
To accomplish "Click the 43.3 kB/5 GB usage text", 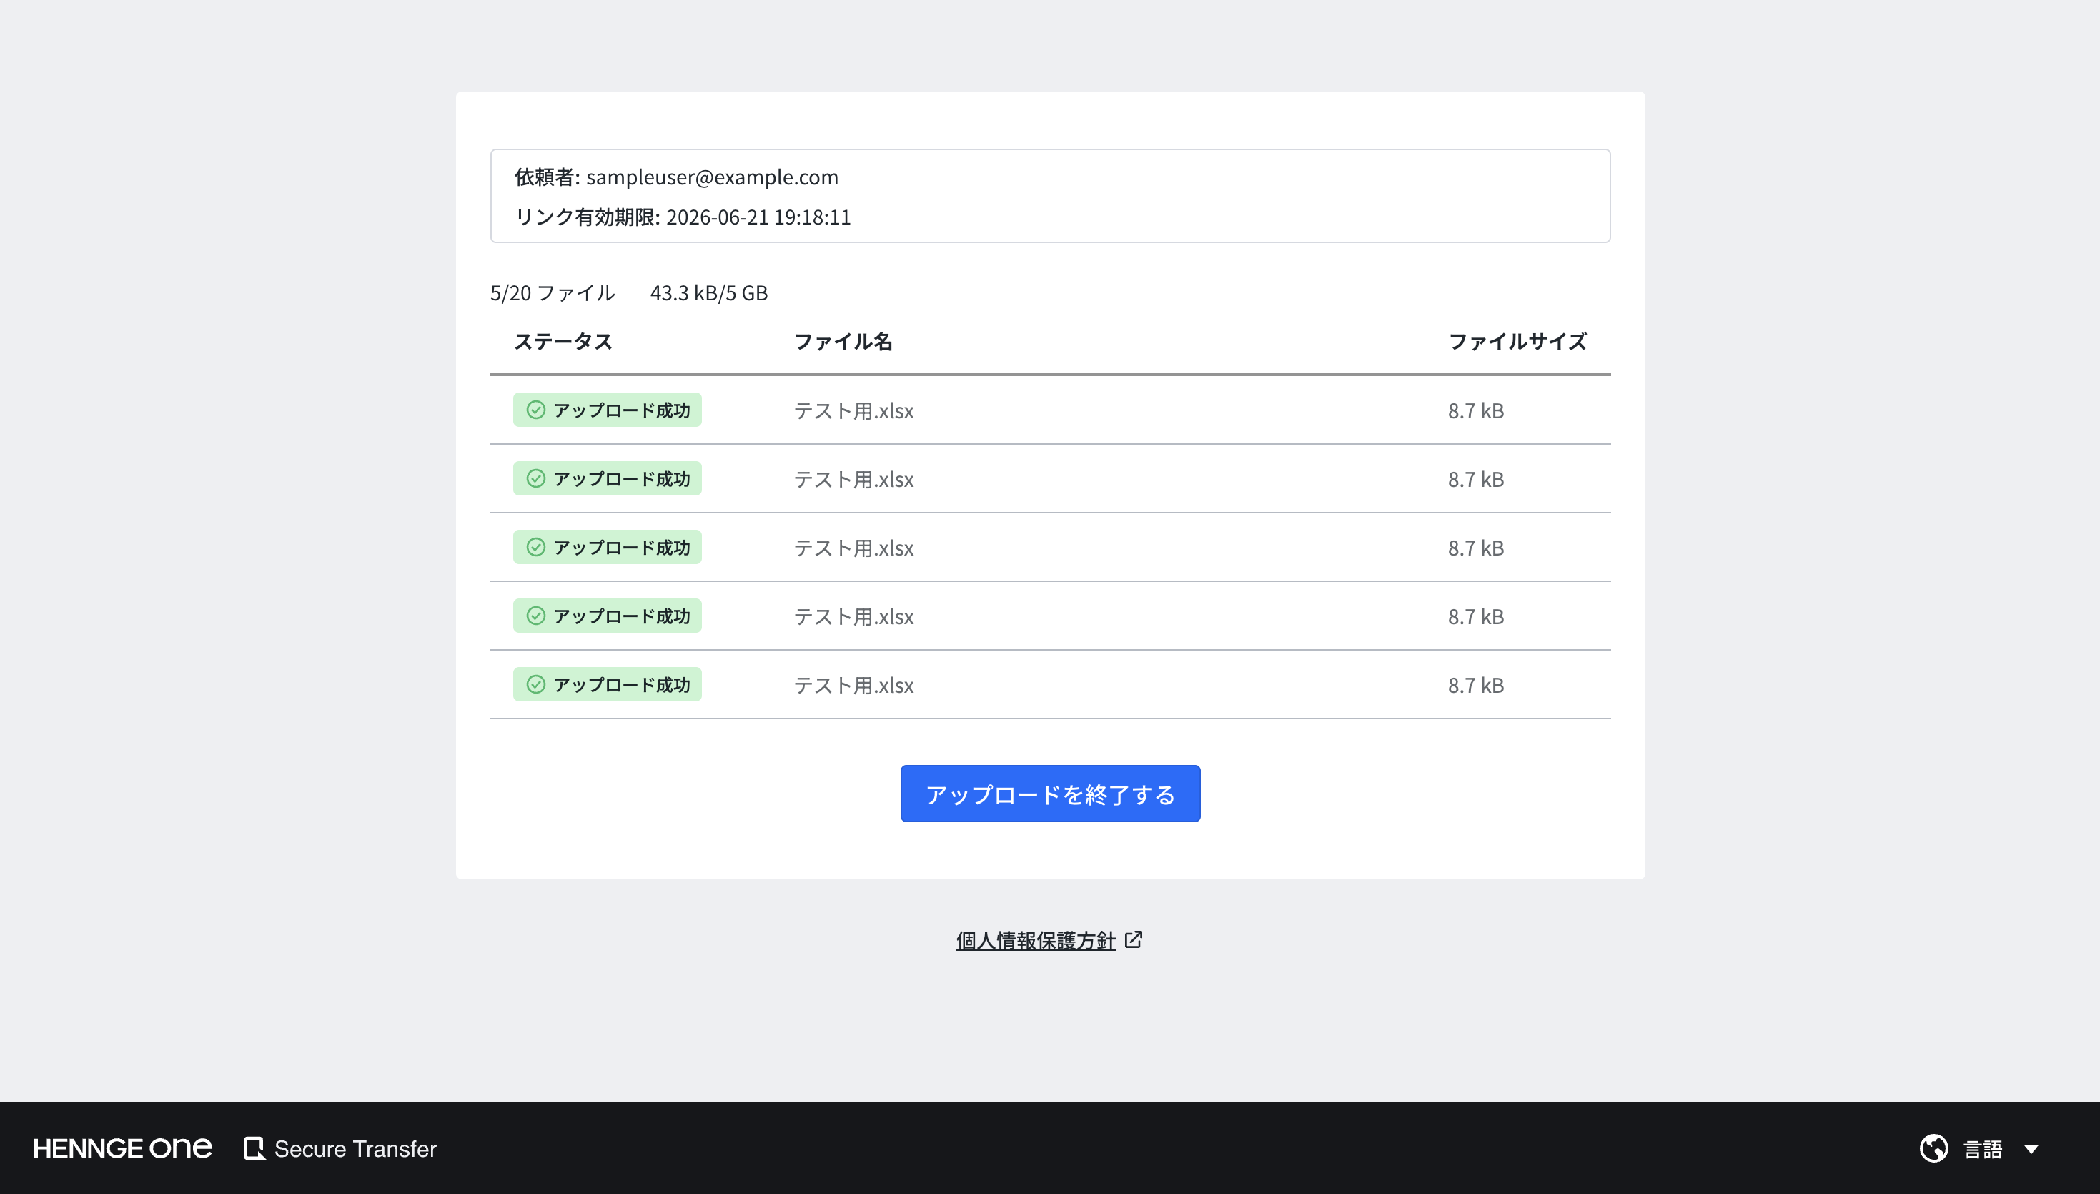I will coord(709,292).
